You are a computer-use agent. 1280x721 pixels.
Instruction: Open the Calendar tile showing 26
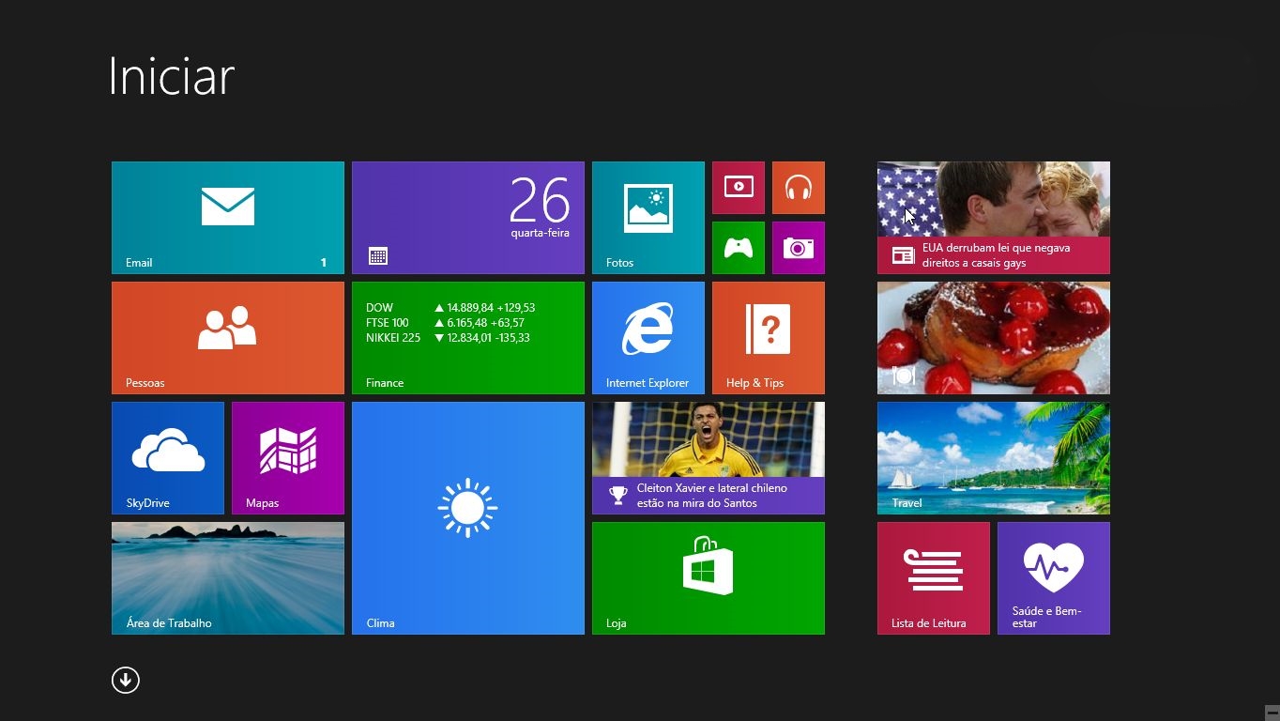(468, 218)
